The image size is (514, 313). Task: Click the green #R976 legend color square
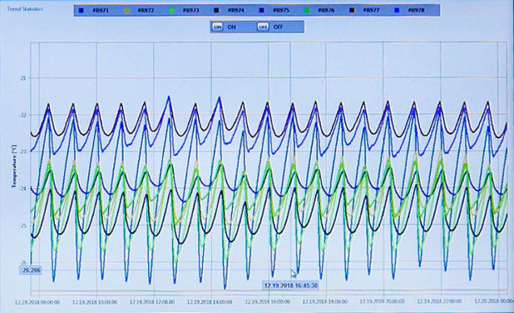(x=307, y=10)
